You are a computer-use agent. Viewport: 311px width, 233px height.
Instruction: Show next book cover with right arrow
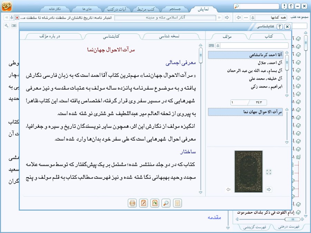coord(269,190)
